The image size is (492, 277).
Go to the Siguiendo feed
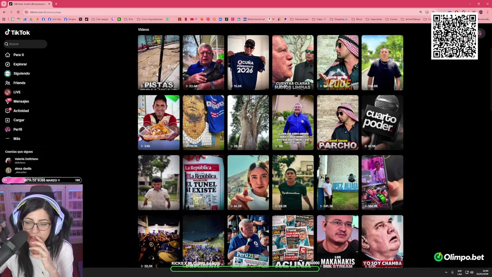point(17,73)
